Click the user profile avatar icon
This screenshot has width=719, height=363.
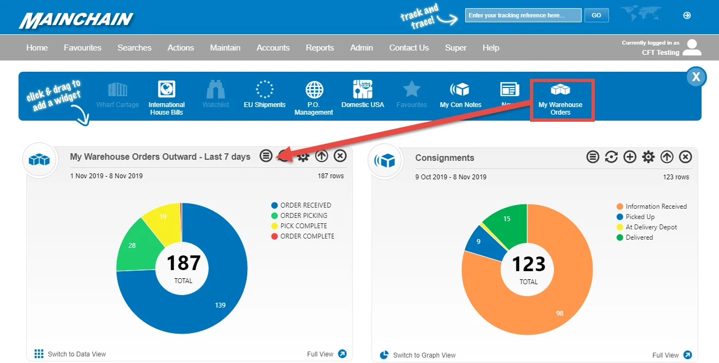[x=692, y=47]
